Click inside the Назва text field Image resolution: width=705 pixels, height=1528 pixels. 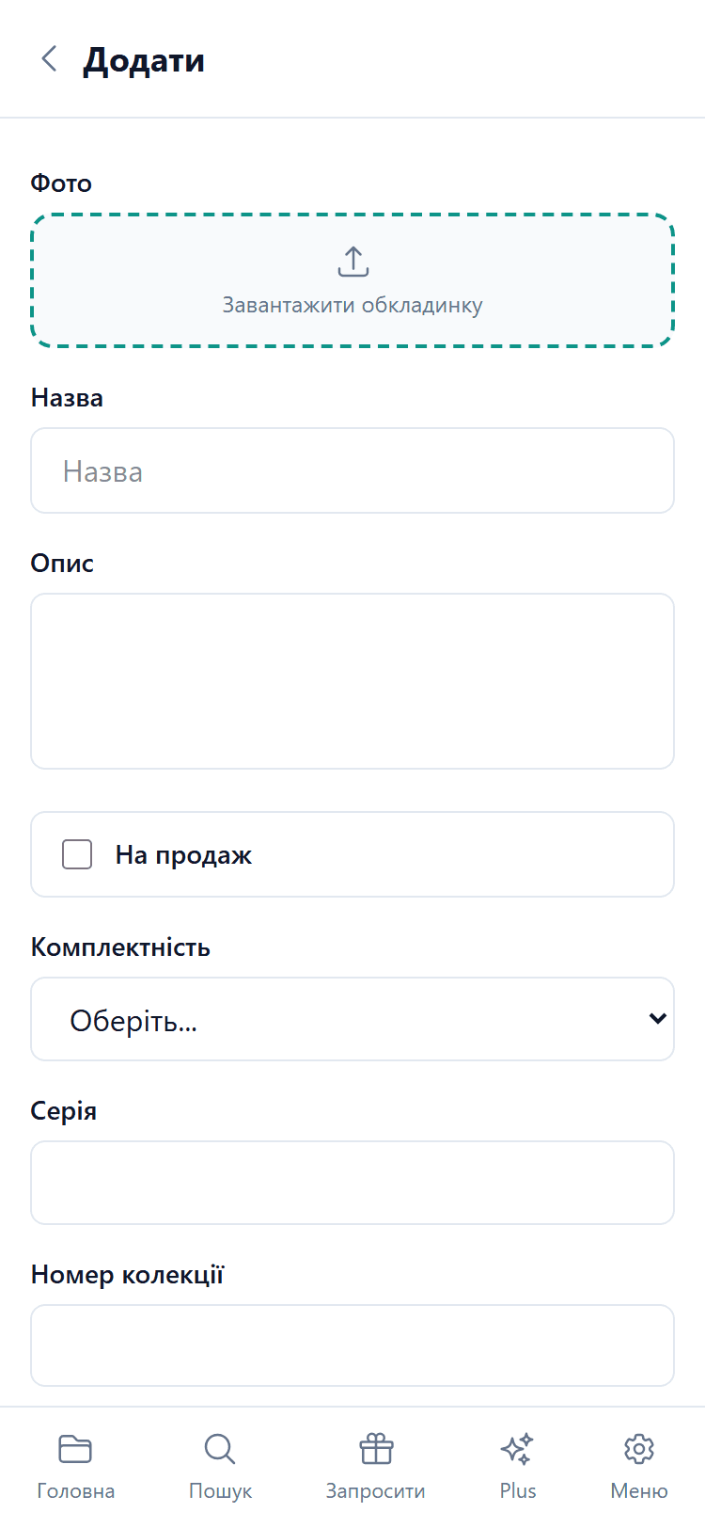tap(352, 470)
